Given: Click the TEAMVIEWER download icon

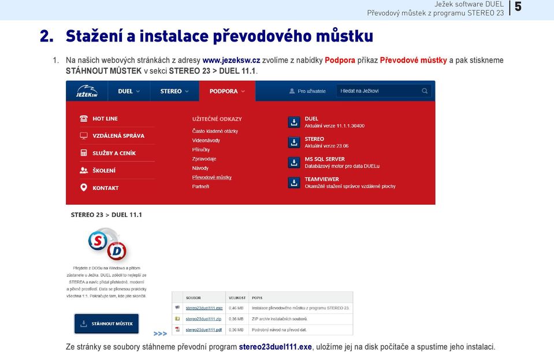Looking at the screenshot, I should click(294, 182).
